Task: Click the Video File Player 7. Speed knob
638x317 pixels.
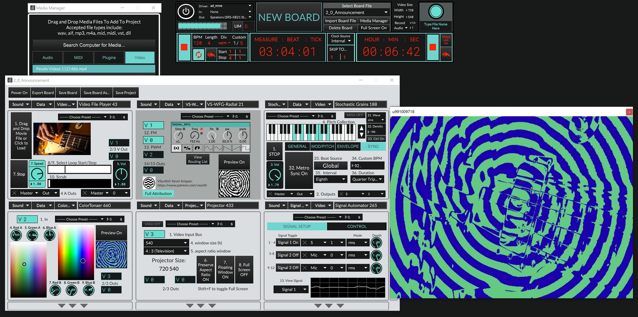Action: coord(37,174)
